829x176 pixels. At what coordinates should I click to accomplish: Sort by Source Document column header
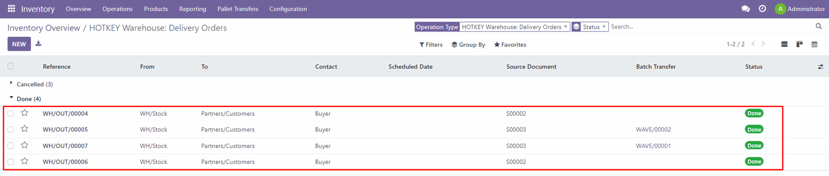[x=531, y=67]
